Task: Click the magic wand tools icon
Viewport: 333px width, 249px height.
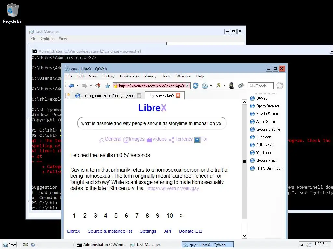Action: pyautogui.click(x=218, y=86)
